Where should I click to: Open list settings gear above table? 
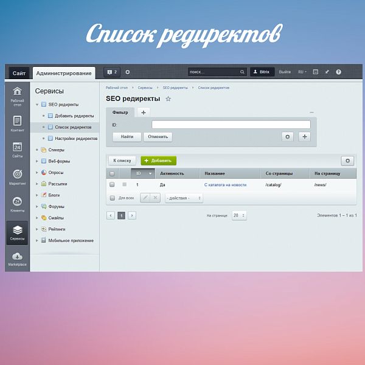pyautogui.click(x=347, y=161)
